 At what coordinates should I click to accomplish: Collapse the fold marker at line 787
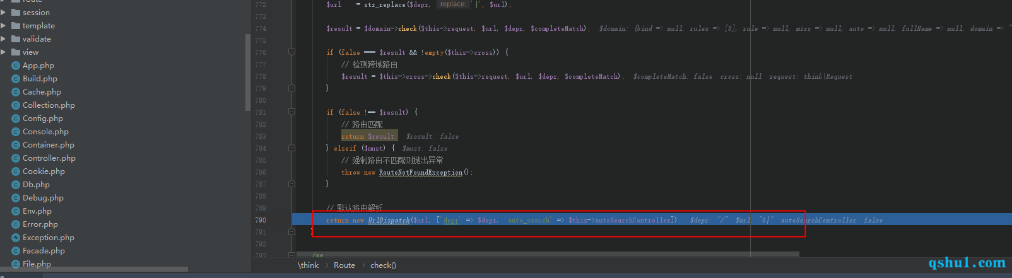(291, 184)
